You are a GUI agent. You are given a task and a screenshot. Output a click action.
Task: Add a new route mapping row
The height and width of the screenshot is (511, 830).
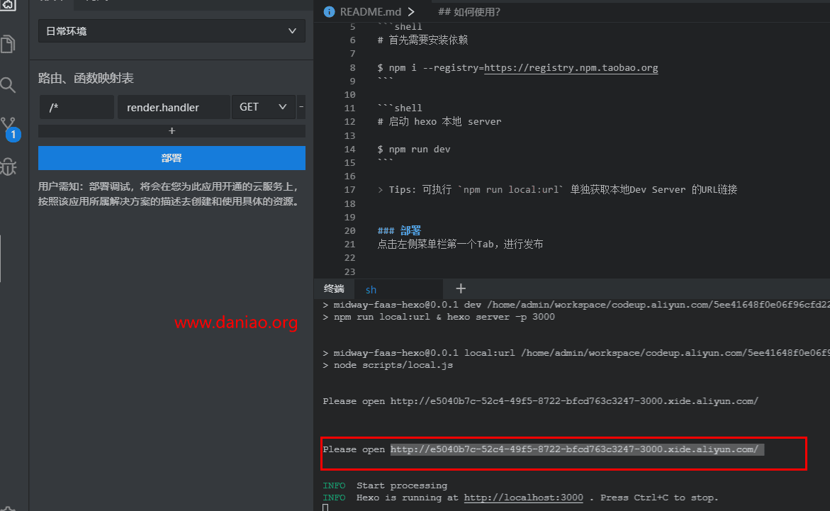click(172, 131)
